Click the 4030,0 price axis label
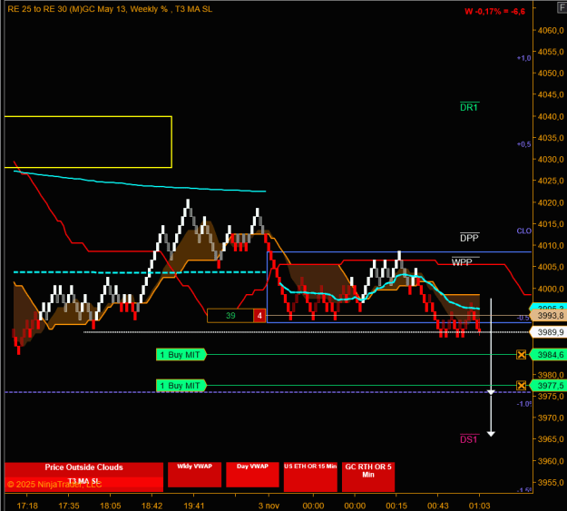567x511 pixels. pyautogui.click(x=551, y=159)
